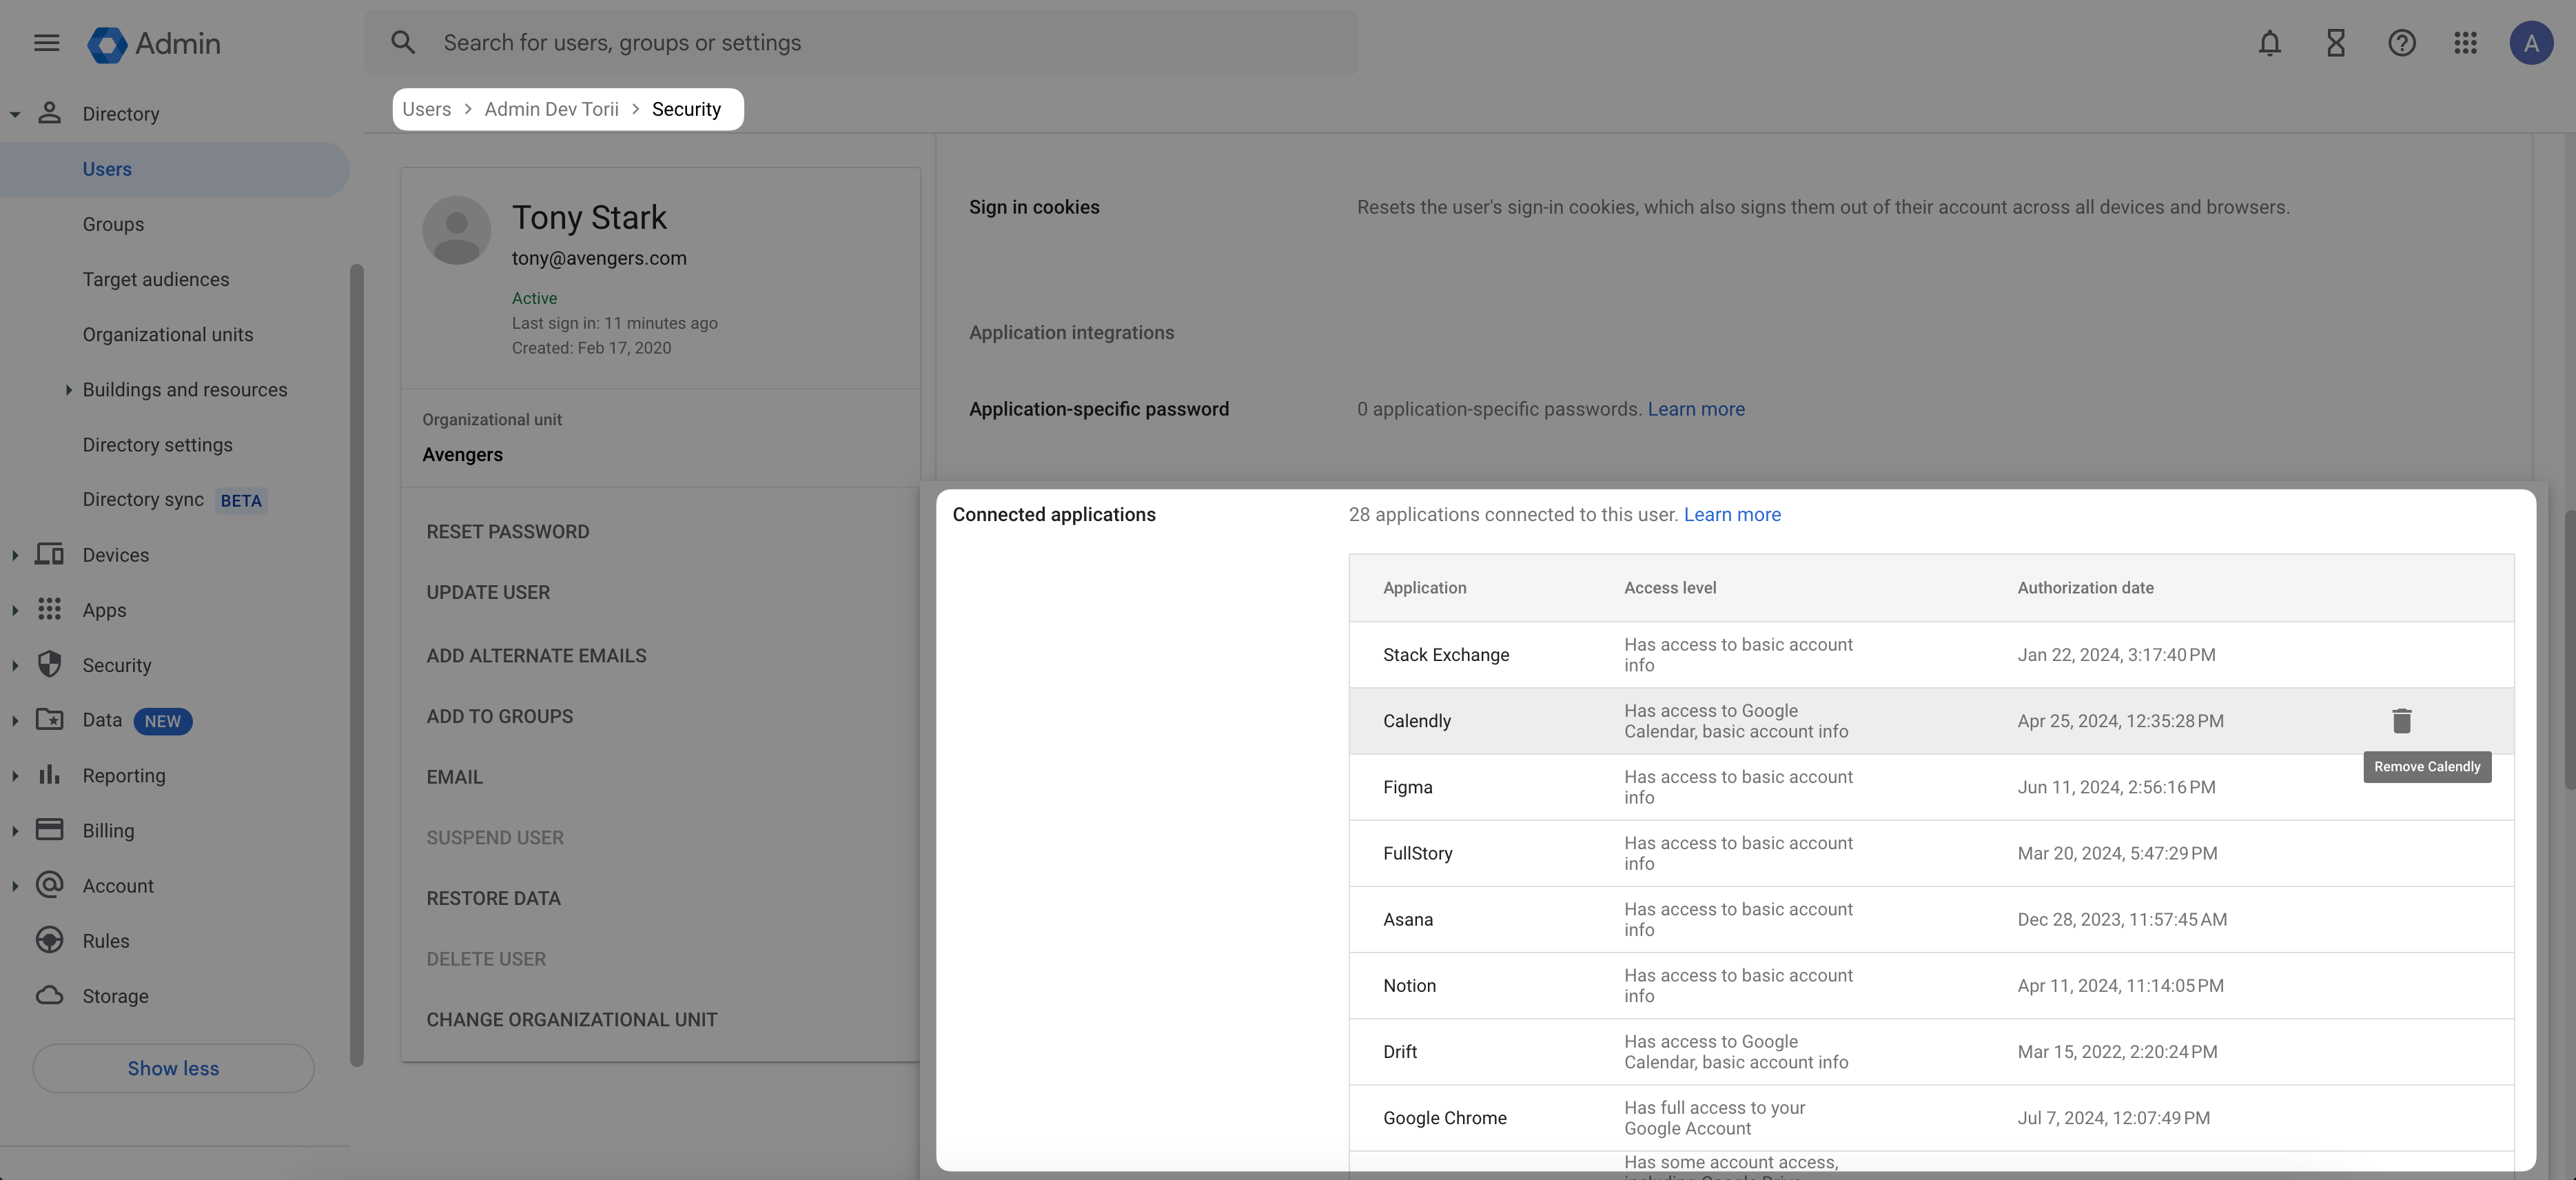Open the help question mark icon
2576x1180 pixels.
click(x=2401, y=43)
